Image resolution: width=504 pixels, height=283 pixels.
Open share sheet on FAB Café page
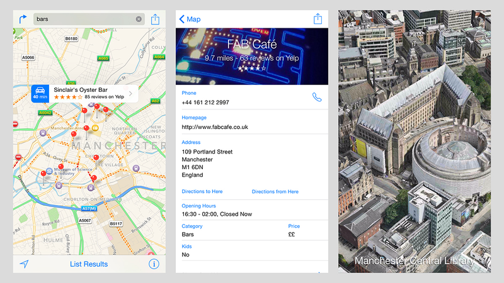click(x=318, y=19)
